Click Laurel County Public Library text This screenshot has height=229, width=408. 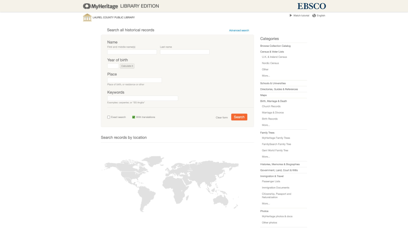[114, 17]
